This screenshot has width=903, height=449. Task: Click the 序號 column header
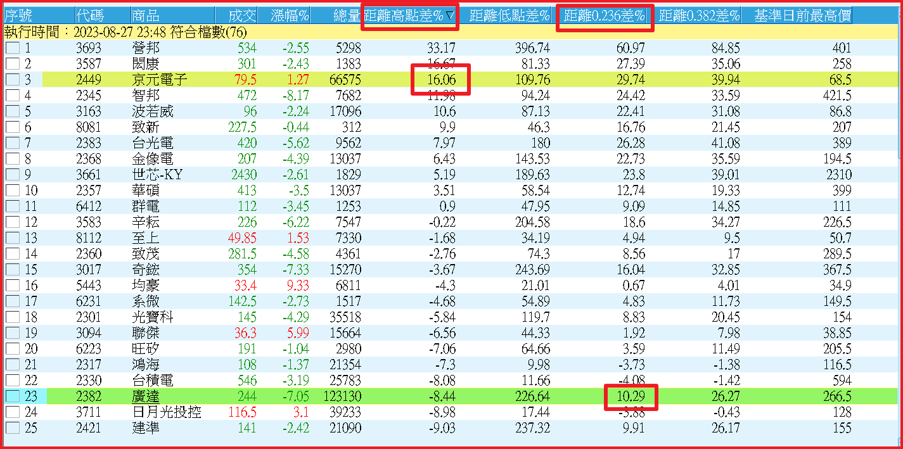pos(18,16)
